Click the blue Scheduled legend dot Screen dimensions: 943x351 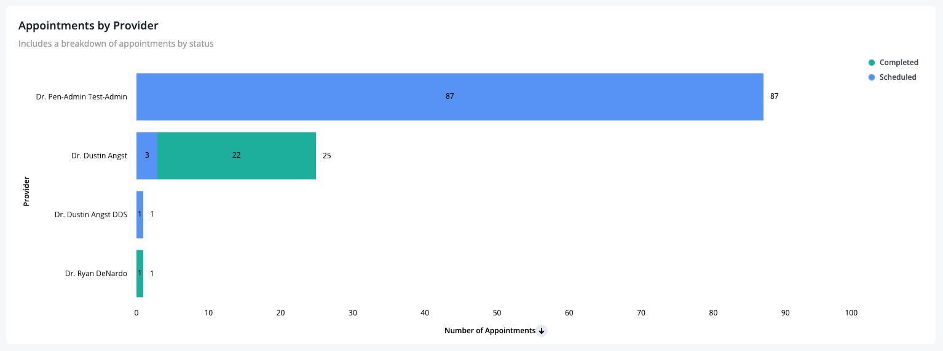(x=872, y=77)
